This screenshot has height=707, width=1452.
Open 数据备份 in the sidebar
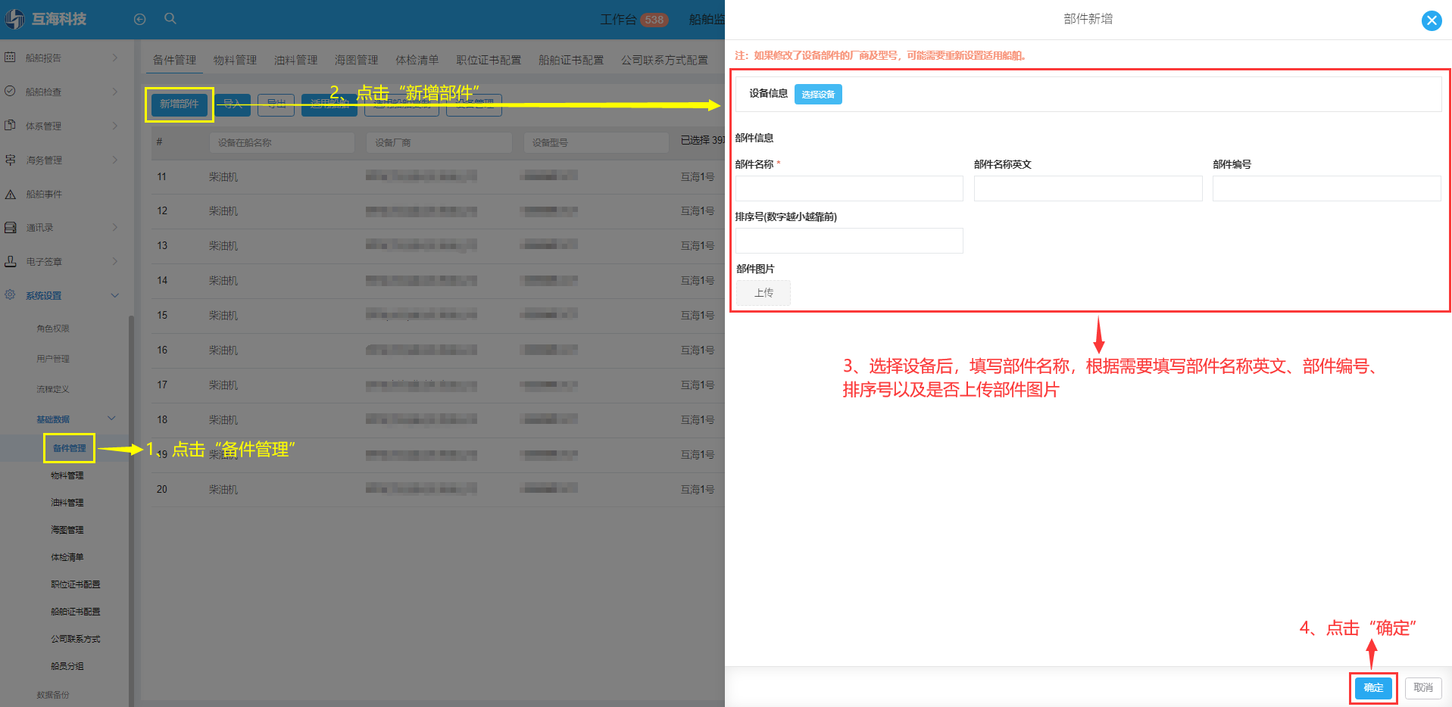pyautogui.click(x=53, y=695)
